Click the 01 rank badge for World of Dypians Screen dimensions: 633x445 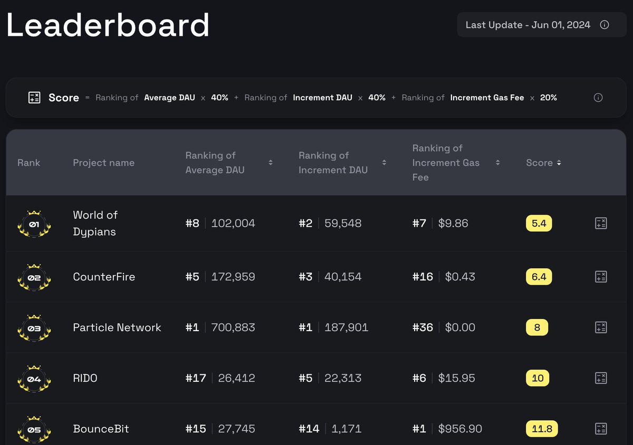pyautogui.click(x=34, y=224)
